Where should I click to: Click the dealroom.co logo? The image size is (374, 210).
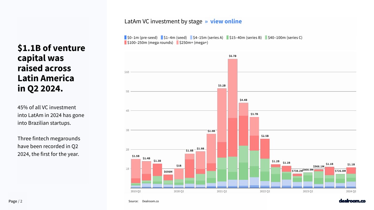point(352,201)
